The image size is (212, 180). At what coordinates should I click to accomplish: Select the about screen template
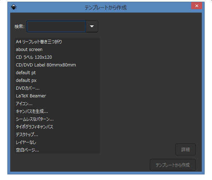click(x=57, y=50)
